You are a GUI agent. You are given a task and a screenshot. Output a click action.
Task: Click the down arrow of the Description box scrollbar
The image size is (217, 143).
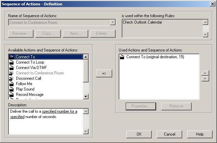86,132
